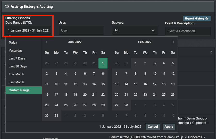
Task: Click the Jan 2022 month title
Action: 75,42
